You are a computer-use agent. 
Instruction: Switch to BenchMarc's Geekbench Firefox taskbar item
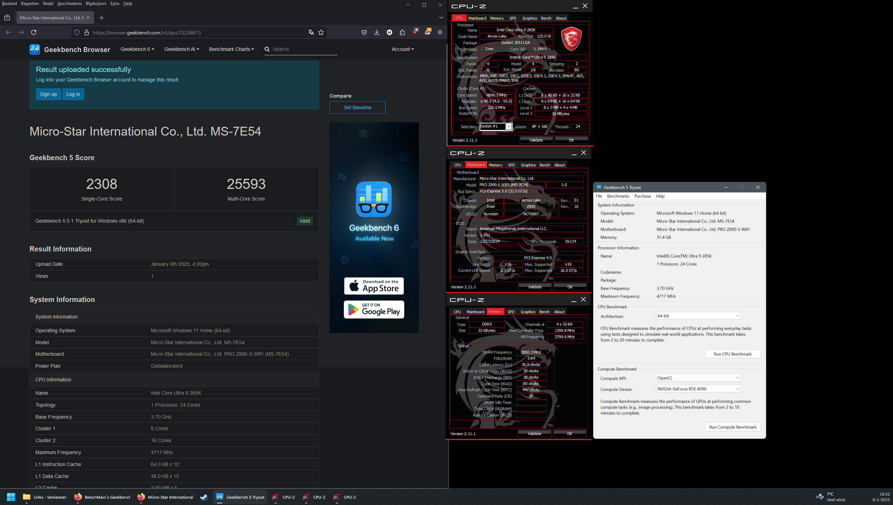point(102,497)
